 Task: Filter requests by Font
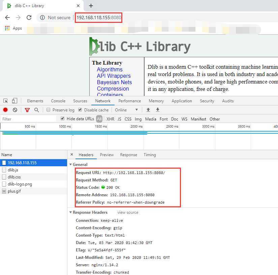pyautogui.click(x=163, y=119)
